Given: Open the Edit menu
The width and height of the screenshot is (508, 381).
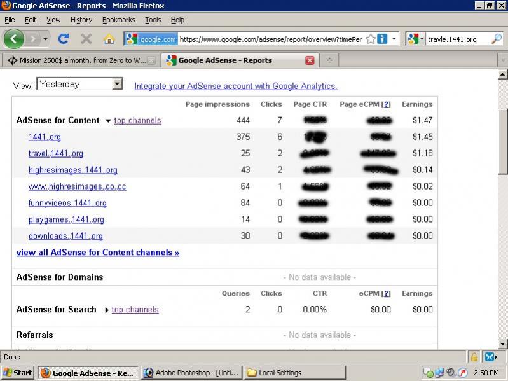Looking at the screenshot, I should point(31,20).
